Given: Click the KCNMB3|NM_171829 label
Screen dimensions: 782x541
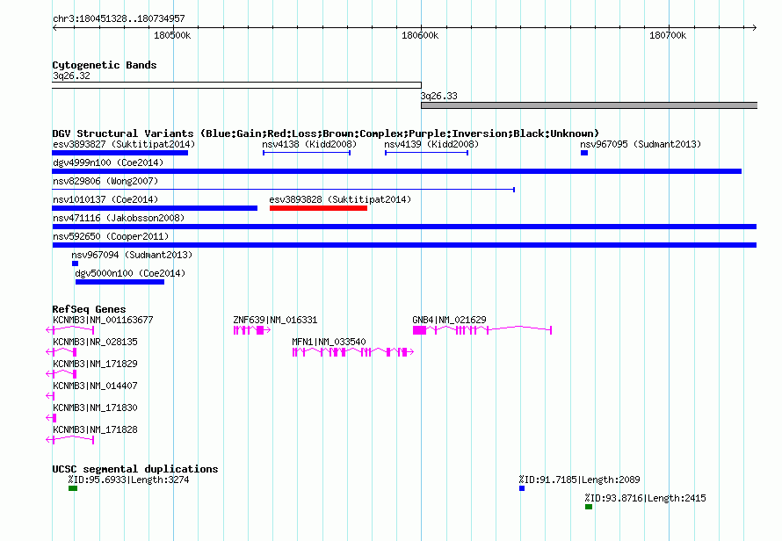Looking at the screenshot, I should click(x=95, y=364).
